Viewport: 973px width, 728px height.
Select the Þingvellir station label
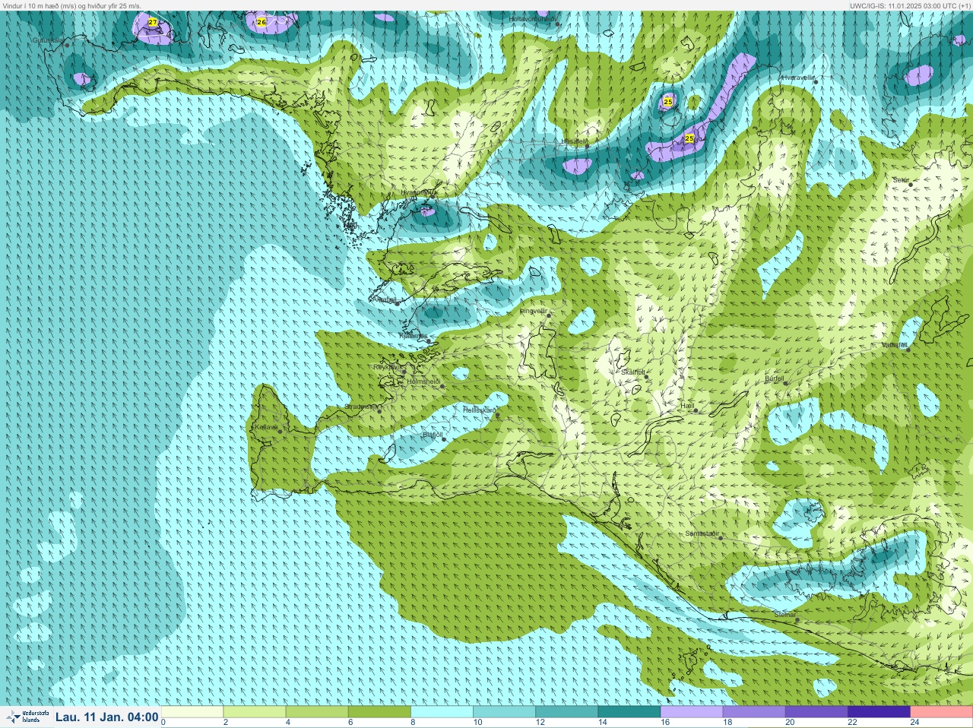click(x=533, y=311)
